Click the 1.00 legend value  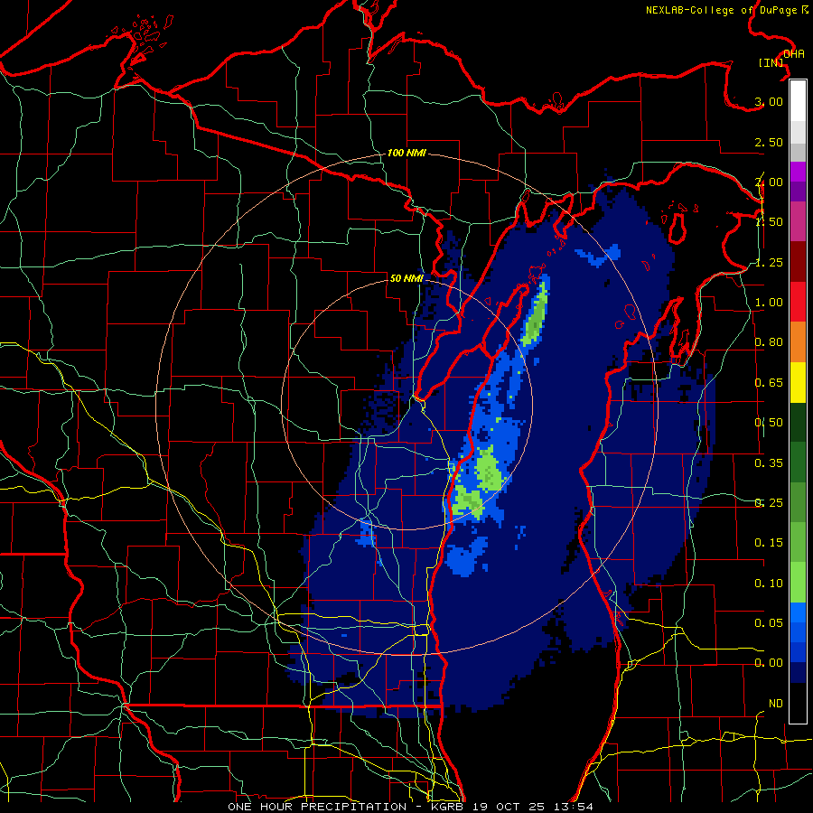click(x=769, y=303)
